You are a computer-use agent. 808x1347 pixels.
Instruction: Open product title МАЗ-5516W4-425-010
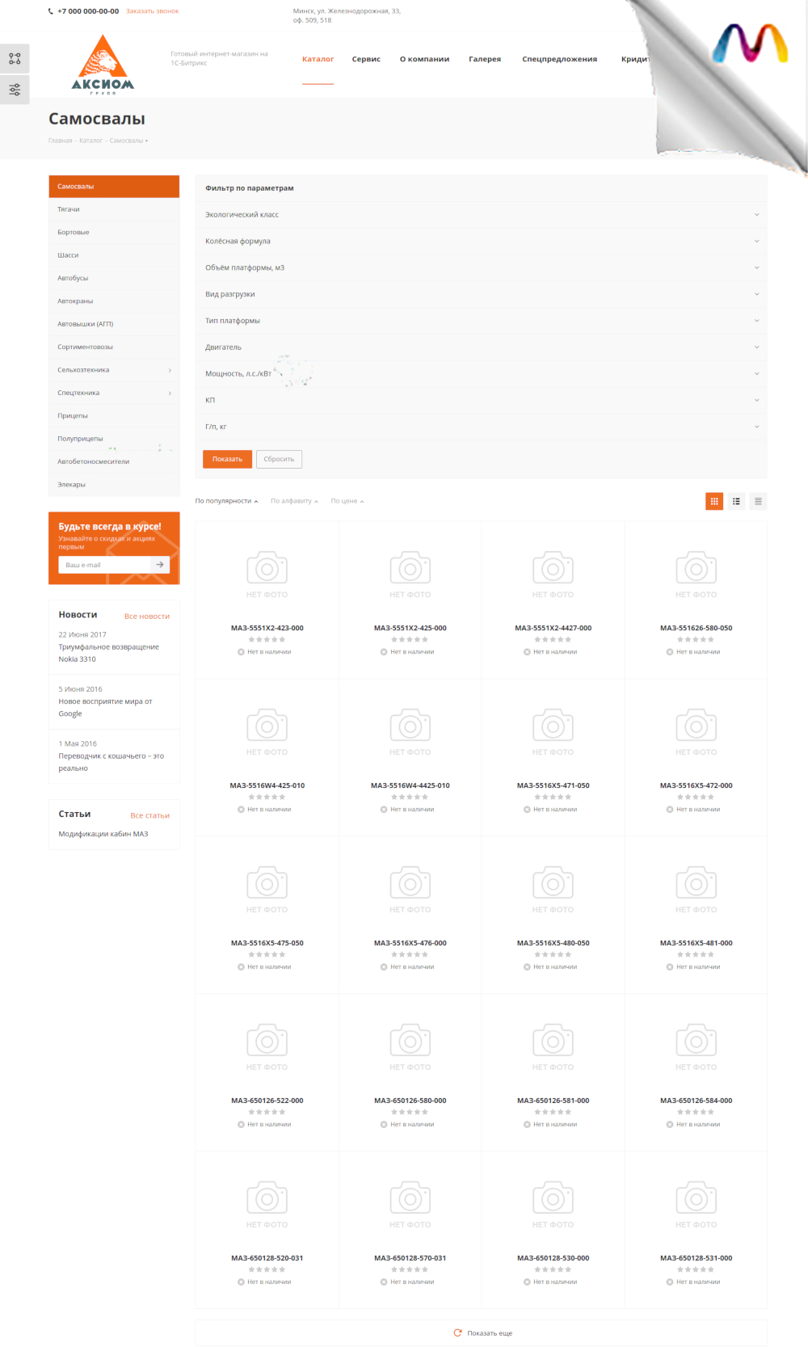point(267,785)
